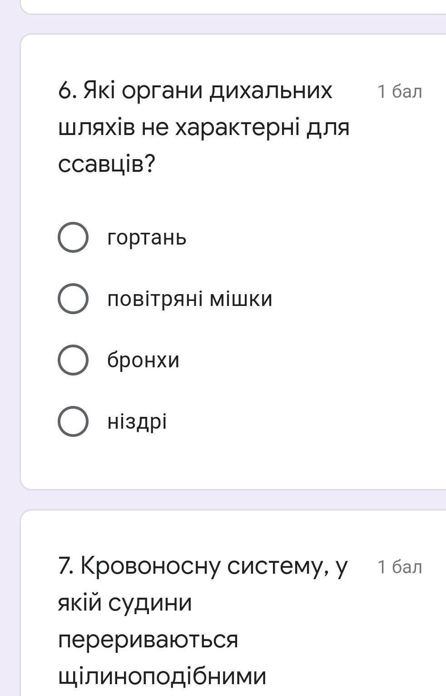The height and width of the screenshot is (696, 446).
Task: Click the word 'щілиноподібними' in question 7
Action: (162, 676)
